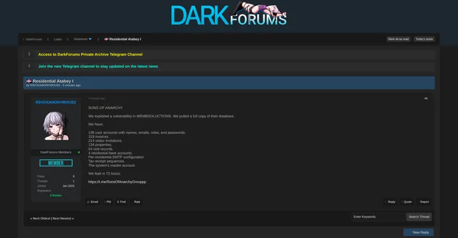View Today's posts
Screen dimensions: 458x238
[x=424, y=39]
